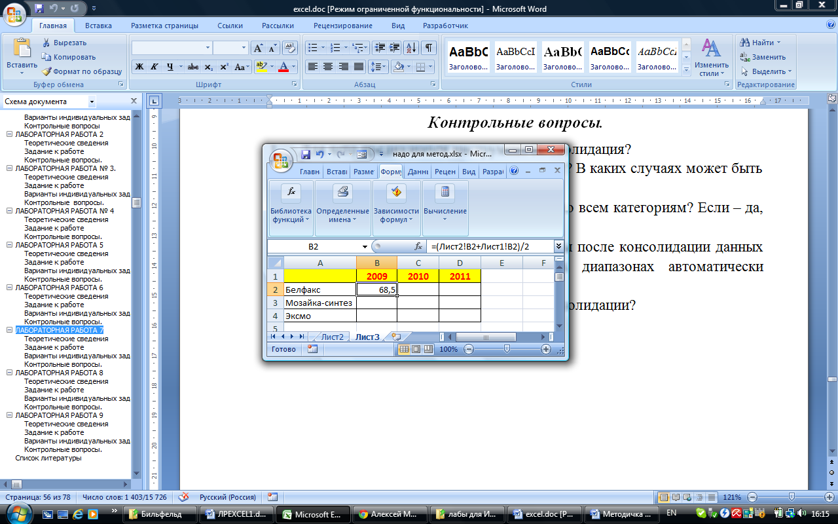
Task: Open the Рецензирование ribbon tab
Action: click(x=343, y=26)
